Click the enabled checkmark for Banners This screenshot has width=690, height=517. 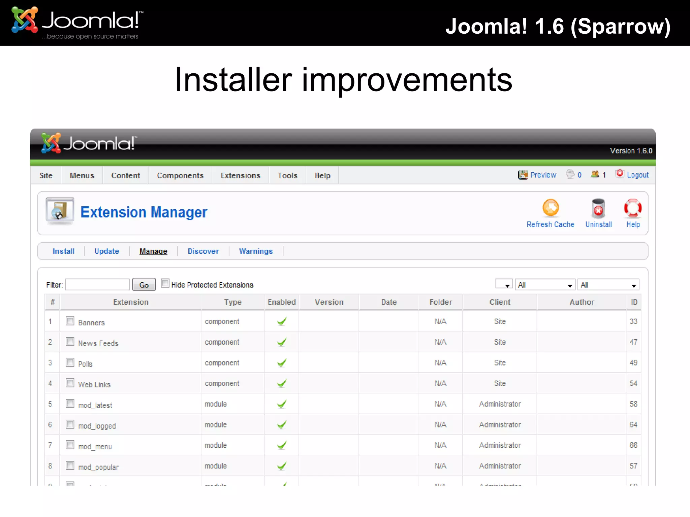pos(282,321)
